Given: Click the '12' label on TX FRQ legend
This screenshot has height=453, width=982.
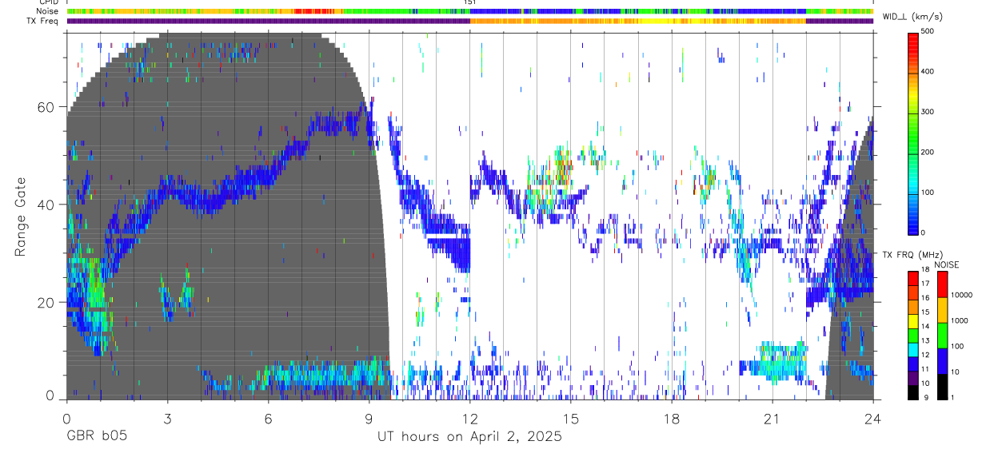Looking at the screenshot, I should [926, 355].
